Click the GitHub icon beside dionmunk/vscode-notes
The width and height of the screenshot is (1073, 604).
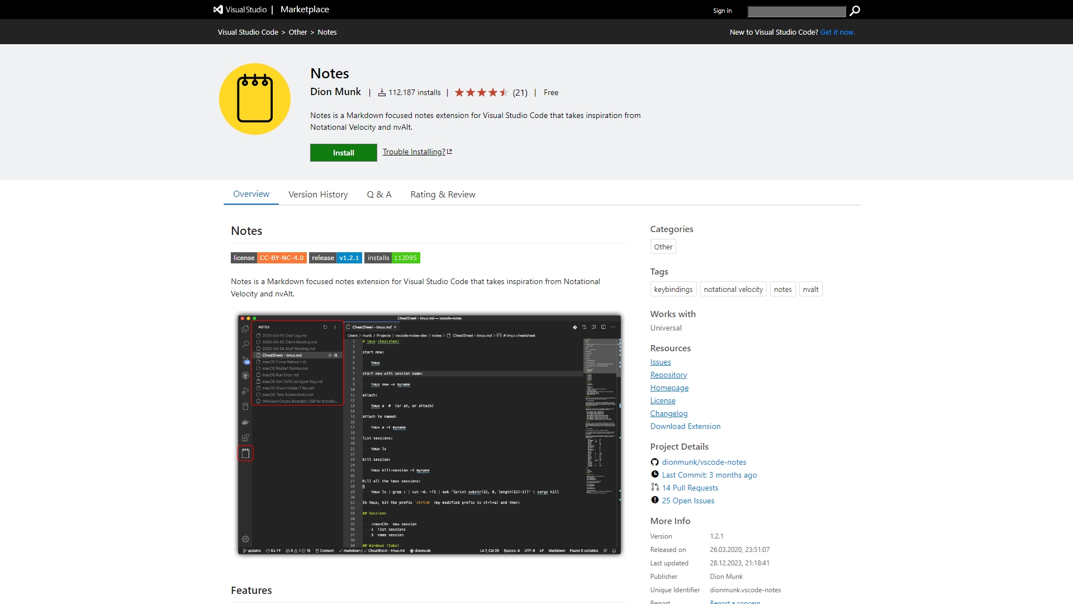(x=654, y=462)
